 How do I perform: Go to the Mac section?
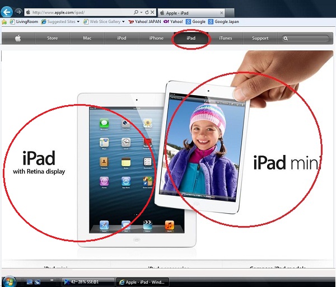pos(87,38)
